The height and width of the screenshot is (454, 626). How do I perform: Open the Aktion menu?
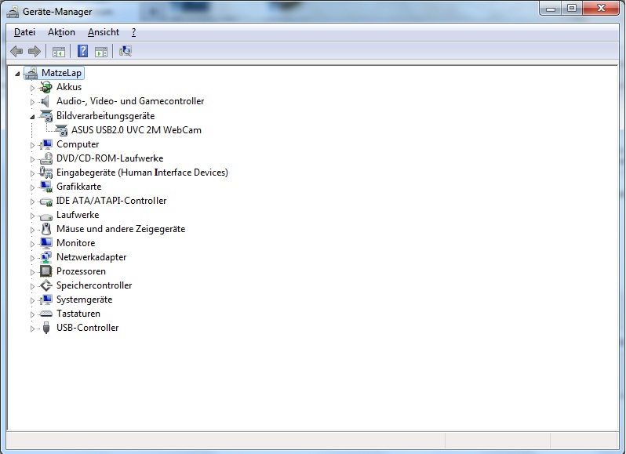(x=61, y=32)
